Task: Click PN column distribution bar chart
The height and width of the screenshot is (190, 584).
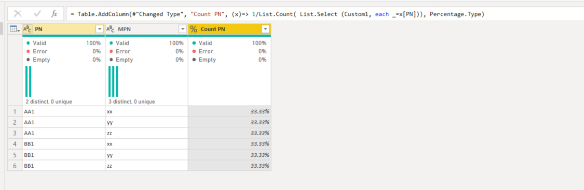Action: 29,82
